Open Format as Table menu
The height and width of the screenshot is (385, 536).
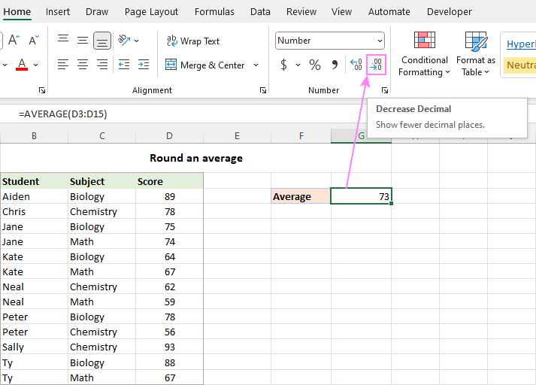(x=476, y=54)
